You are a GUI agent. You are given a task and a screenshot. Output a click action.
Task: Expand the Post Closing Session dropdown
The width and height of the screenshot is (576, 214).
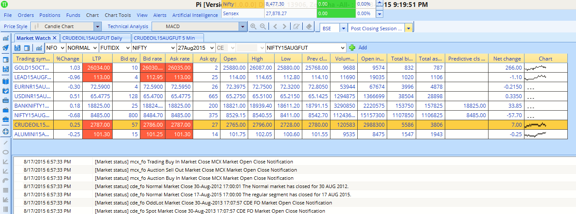tap(408, 28)
